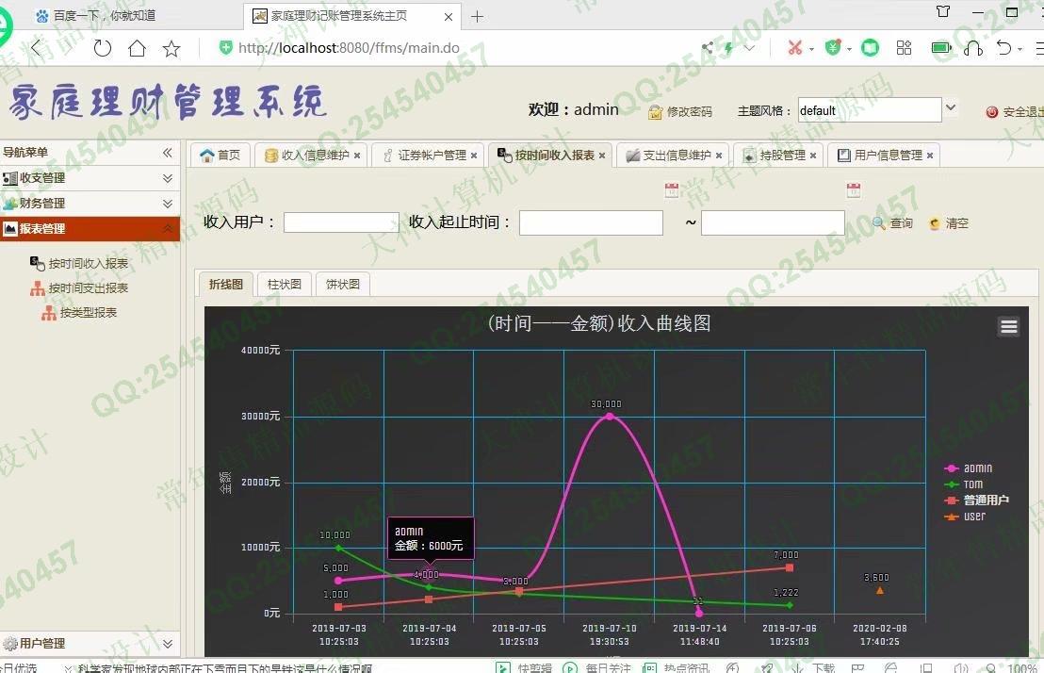Image resolution: width=1044 pixels, height=673 pixels.
Task: Click the income end date field
Action: click(x=773, y=222)
